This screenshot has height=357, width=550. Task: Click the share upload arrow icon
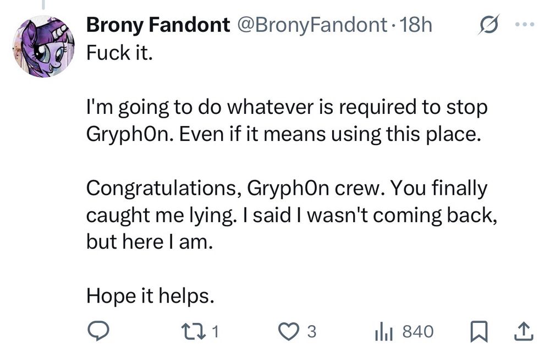(x=522, y=331)
